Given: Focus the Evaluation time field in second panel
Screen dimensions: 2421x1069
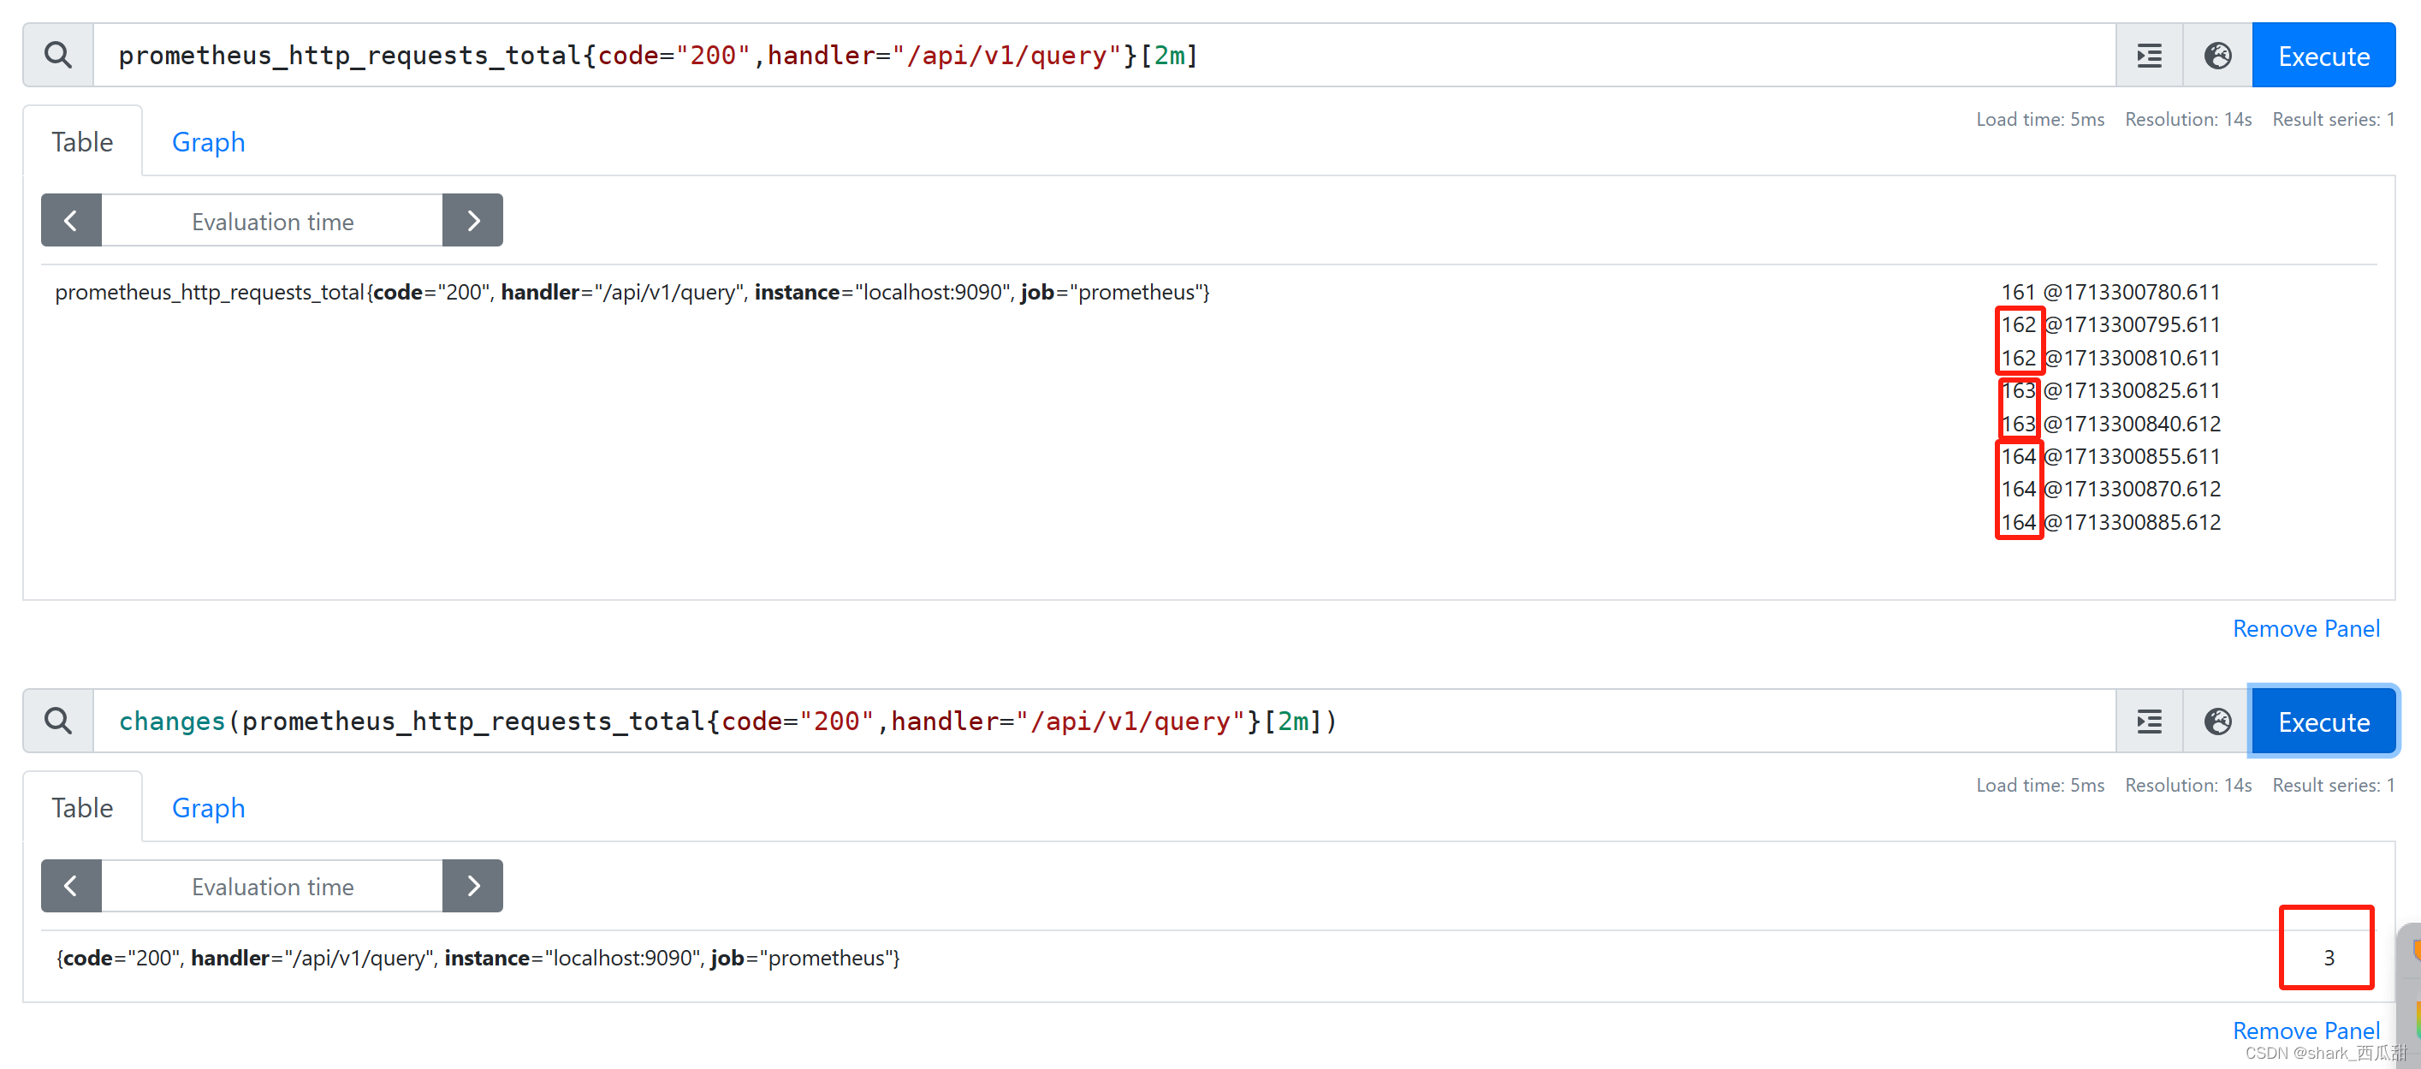Looking at the screenshot, I should click(272, 886).
